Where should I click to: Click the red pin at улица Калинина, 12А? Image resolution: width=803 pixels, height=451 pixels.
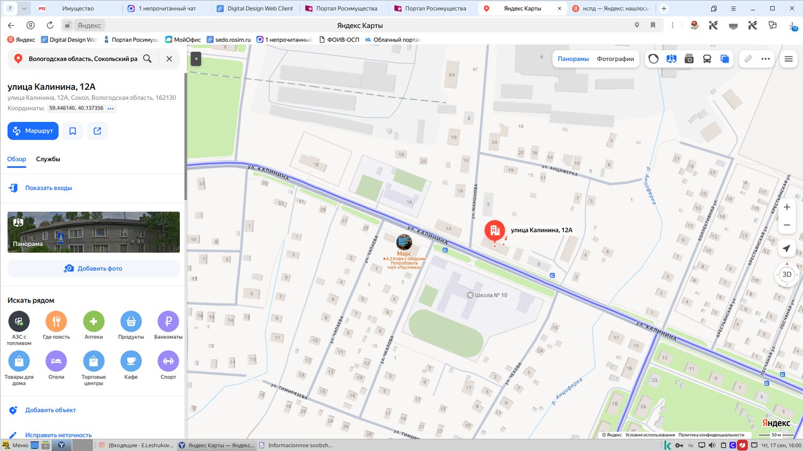click(x=495, y=231)
